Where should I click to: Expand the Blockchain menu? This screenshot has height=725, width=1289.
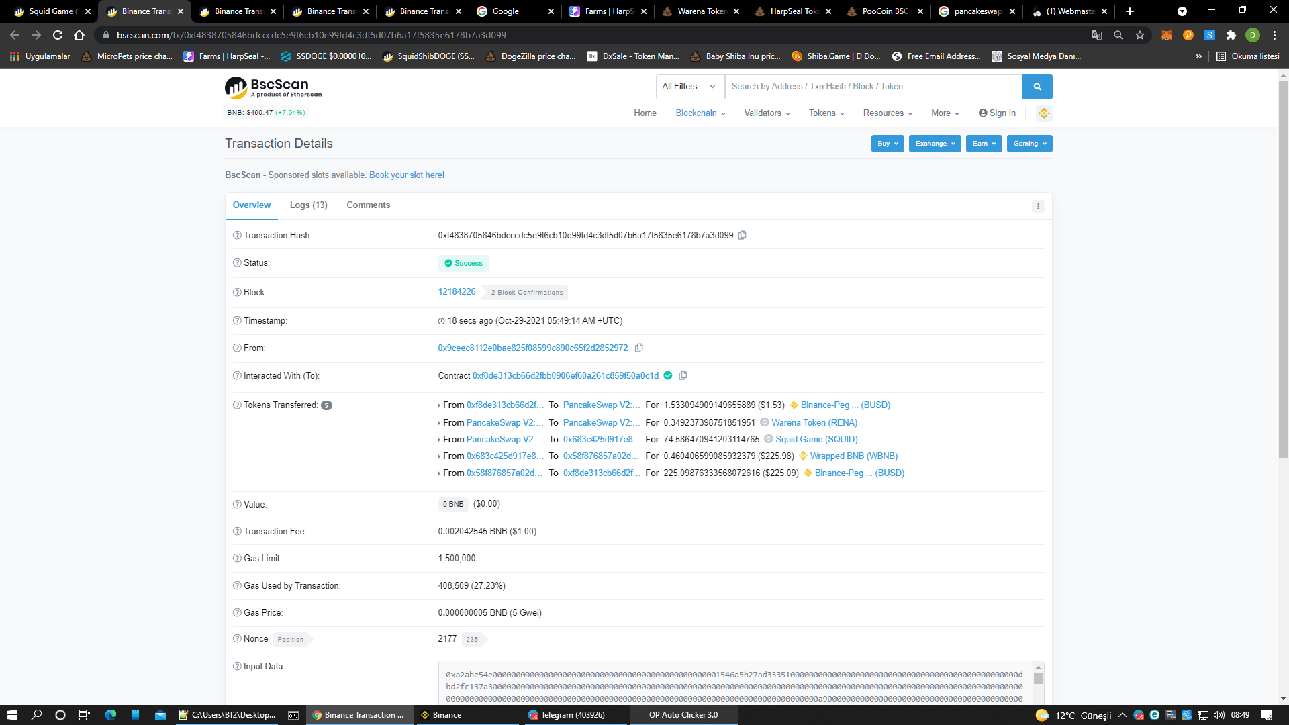click(700, 113)
